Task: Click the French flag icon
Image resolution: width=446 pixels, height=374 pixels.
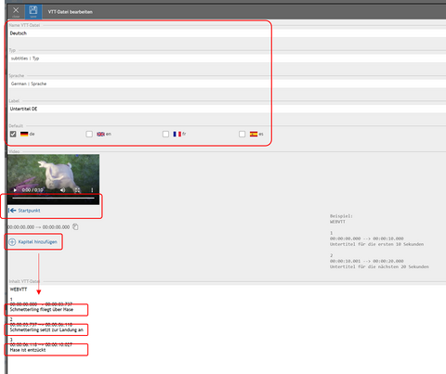Action: 177,134
